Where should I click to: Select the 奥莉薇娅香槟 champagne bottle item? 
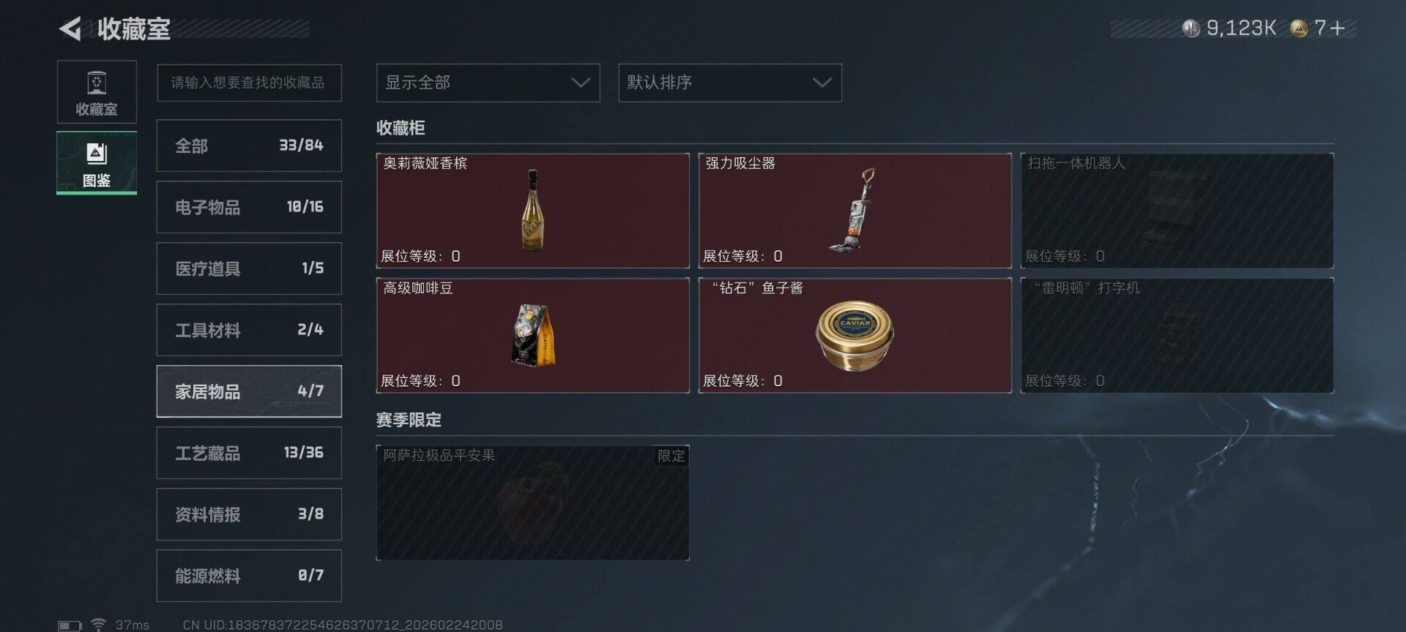532,211
